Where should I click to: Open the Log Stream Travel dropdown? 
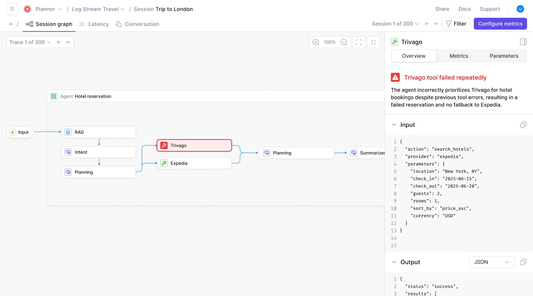(x=98, y=9)
